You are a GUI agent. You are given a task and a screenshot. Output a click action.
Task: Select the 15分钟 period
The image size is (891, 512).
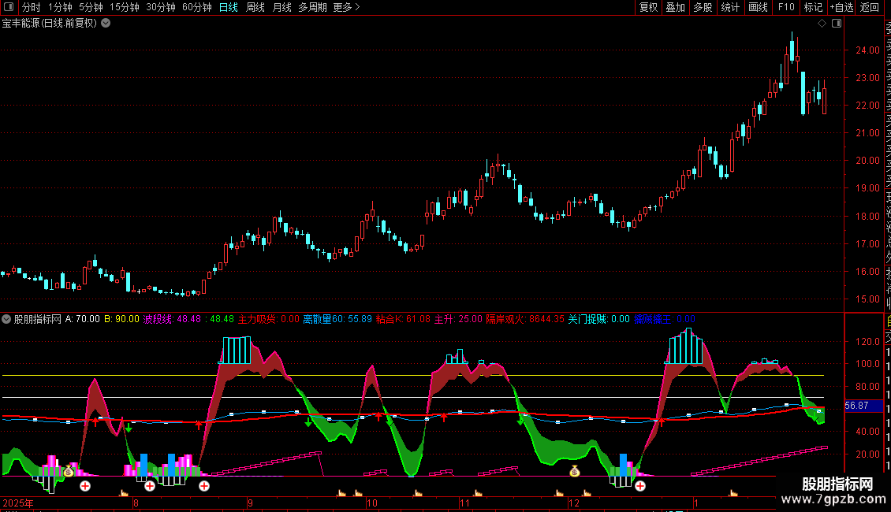click(x=125, y=7)
